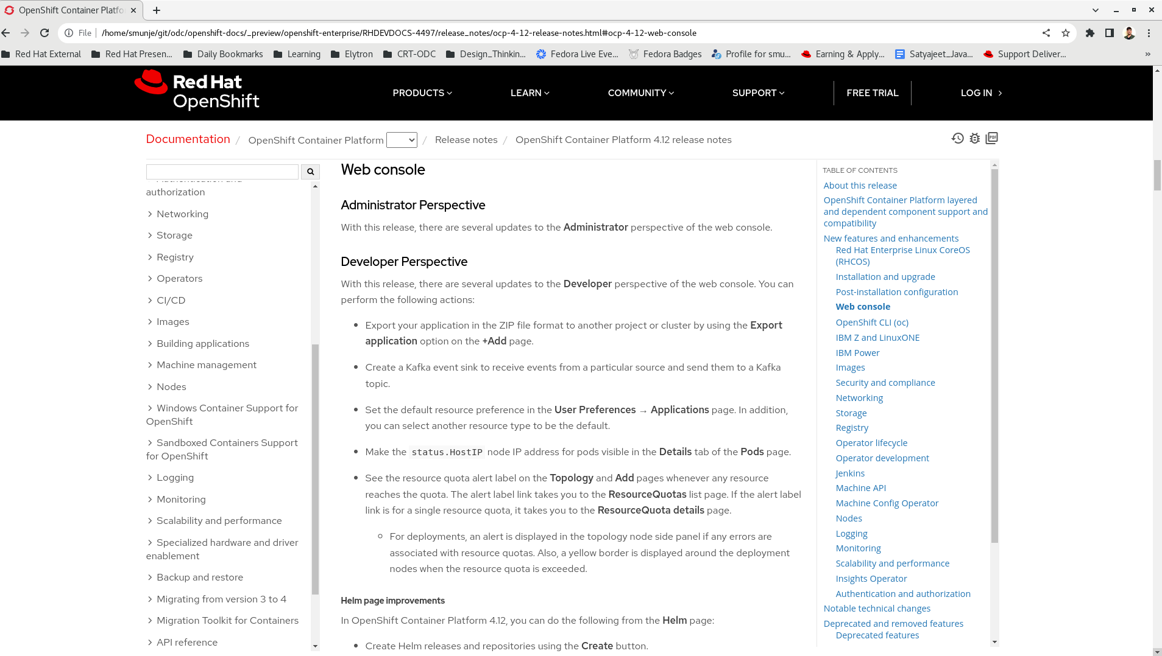Open About this release in contents
Screen dimensions: 1162x656
(x=860, y=186)
